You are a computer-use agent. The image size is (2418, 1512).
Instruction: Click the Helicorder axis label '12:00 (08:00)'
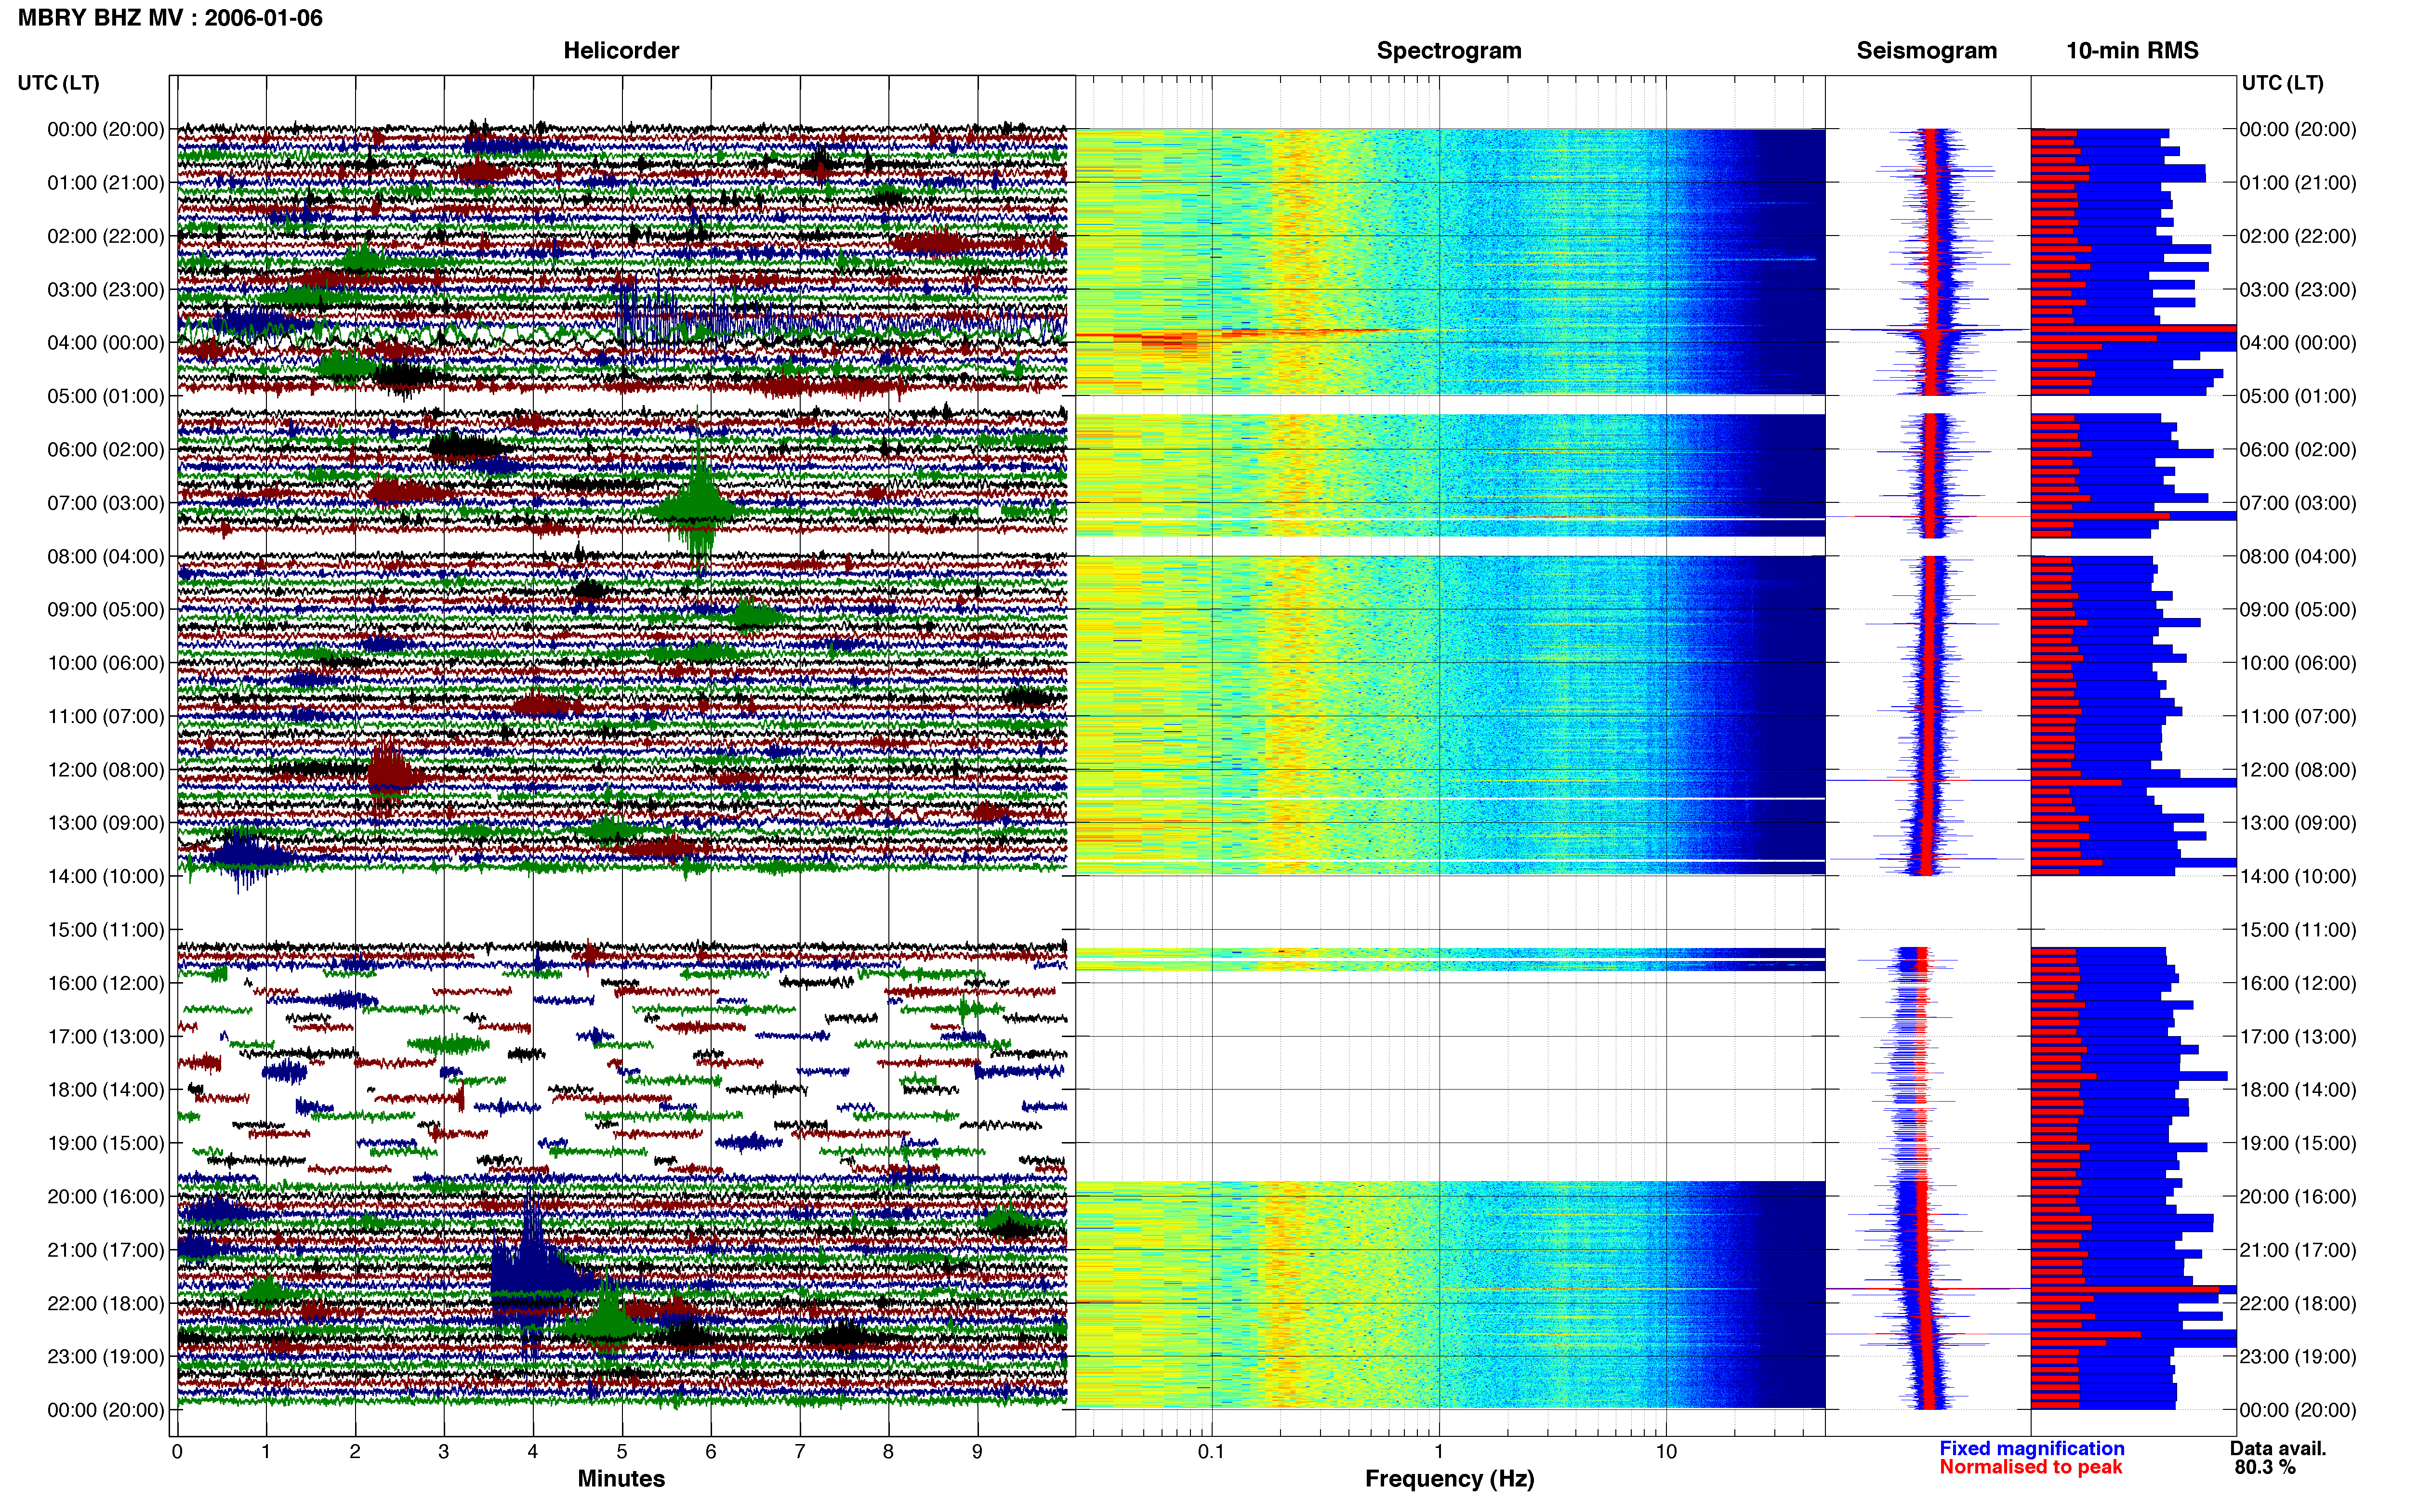tap(106, 770)
